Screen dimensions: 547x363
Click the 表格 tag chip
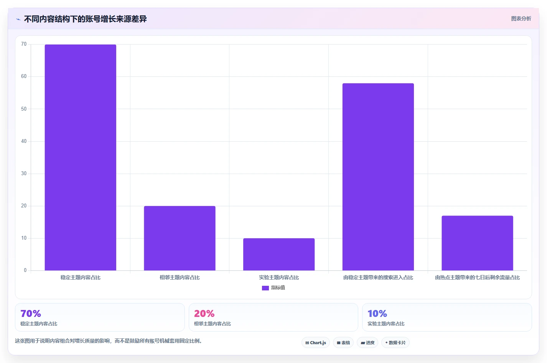(343, 343)
